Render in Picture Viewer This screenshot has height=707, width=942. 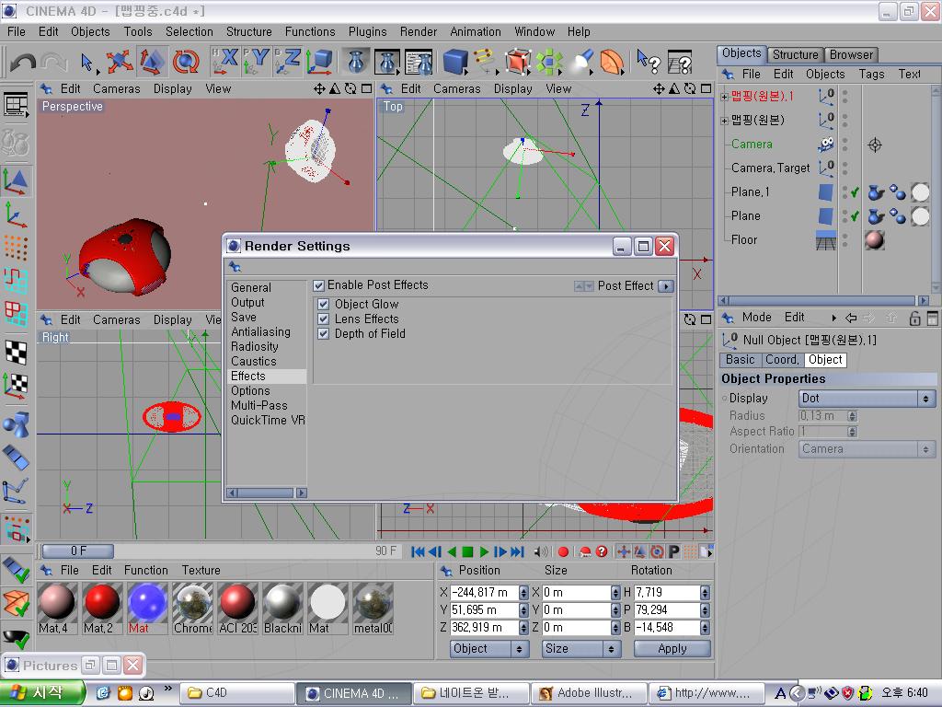coord(387,62)
